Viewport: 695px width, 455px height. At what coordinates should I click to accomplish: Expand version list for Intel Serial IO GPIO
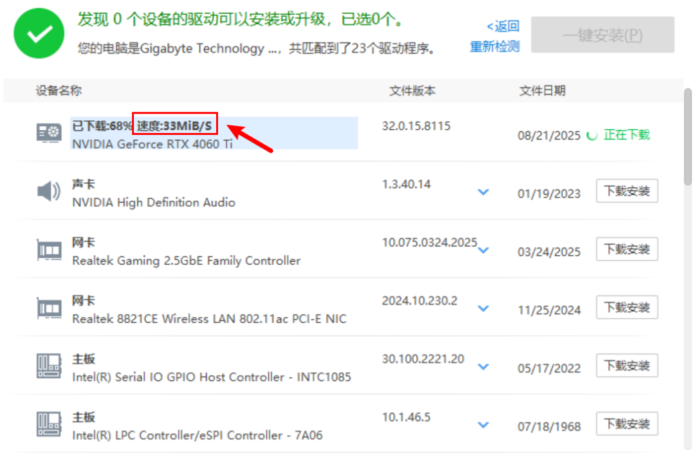click(483, 366)
